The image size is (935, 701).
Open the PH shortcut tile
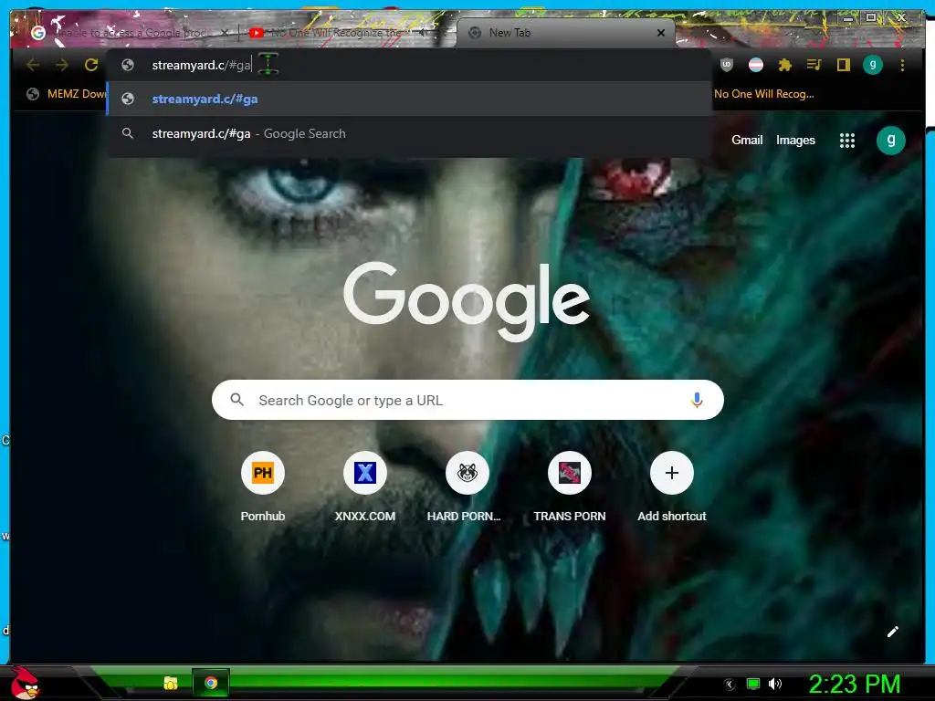coord(262,474)
